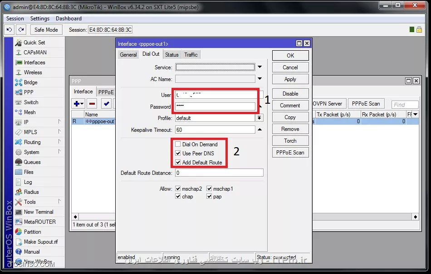Click the User input field

(x=219, y=95)
